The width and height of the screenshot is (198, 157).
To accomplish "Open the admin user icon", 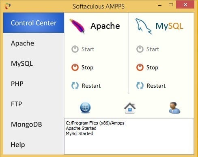I will pos(174,108).
